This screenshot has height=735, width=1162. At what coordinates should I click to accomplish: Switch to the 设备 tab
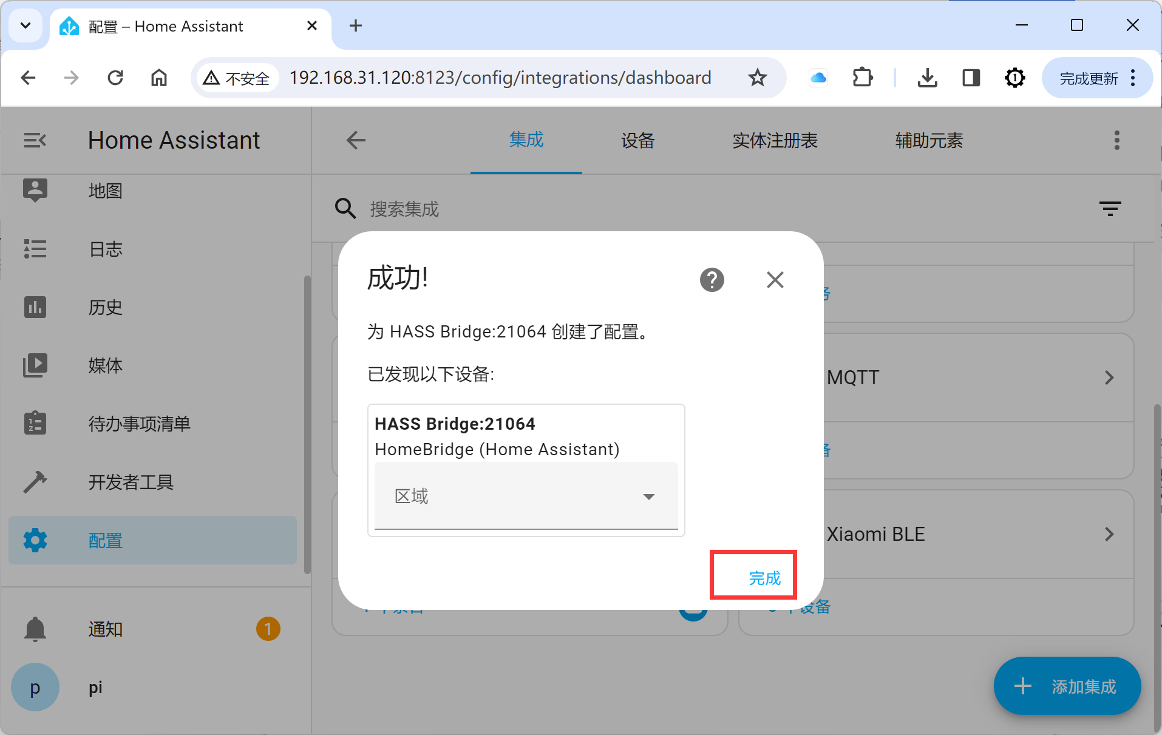point(637,140)
